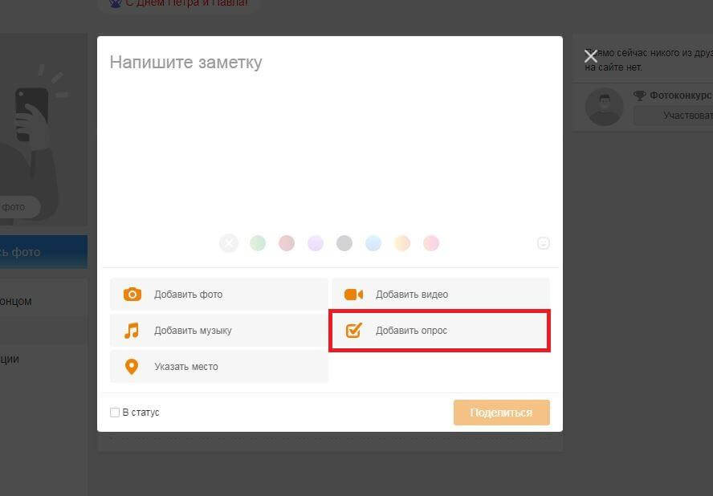The image size is (713, 496).
Task: Choose "Указать место" option
Action: (x=186, y=367)
